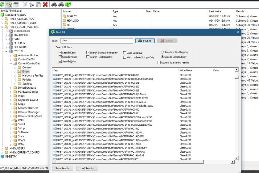Toggle the folder-with-magnifier toolbar icon
259x173 pixels.
pos(9,4)
